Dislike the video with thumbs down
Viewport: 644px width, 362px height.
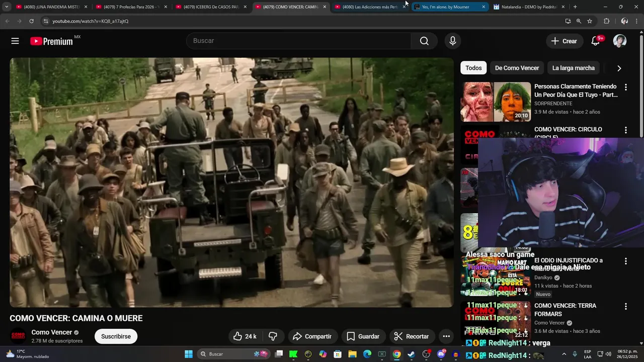pos(273,336)
